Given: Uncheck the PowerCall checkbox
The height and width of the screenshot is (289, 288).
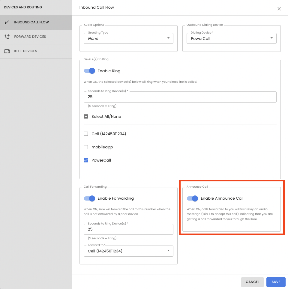Looking at the screenshot, I should (x=86, y=160).
